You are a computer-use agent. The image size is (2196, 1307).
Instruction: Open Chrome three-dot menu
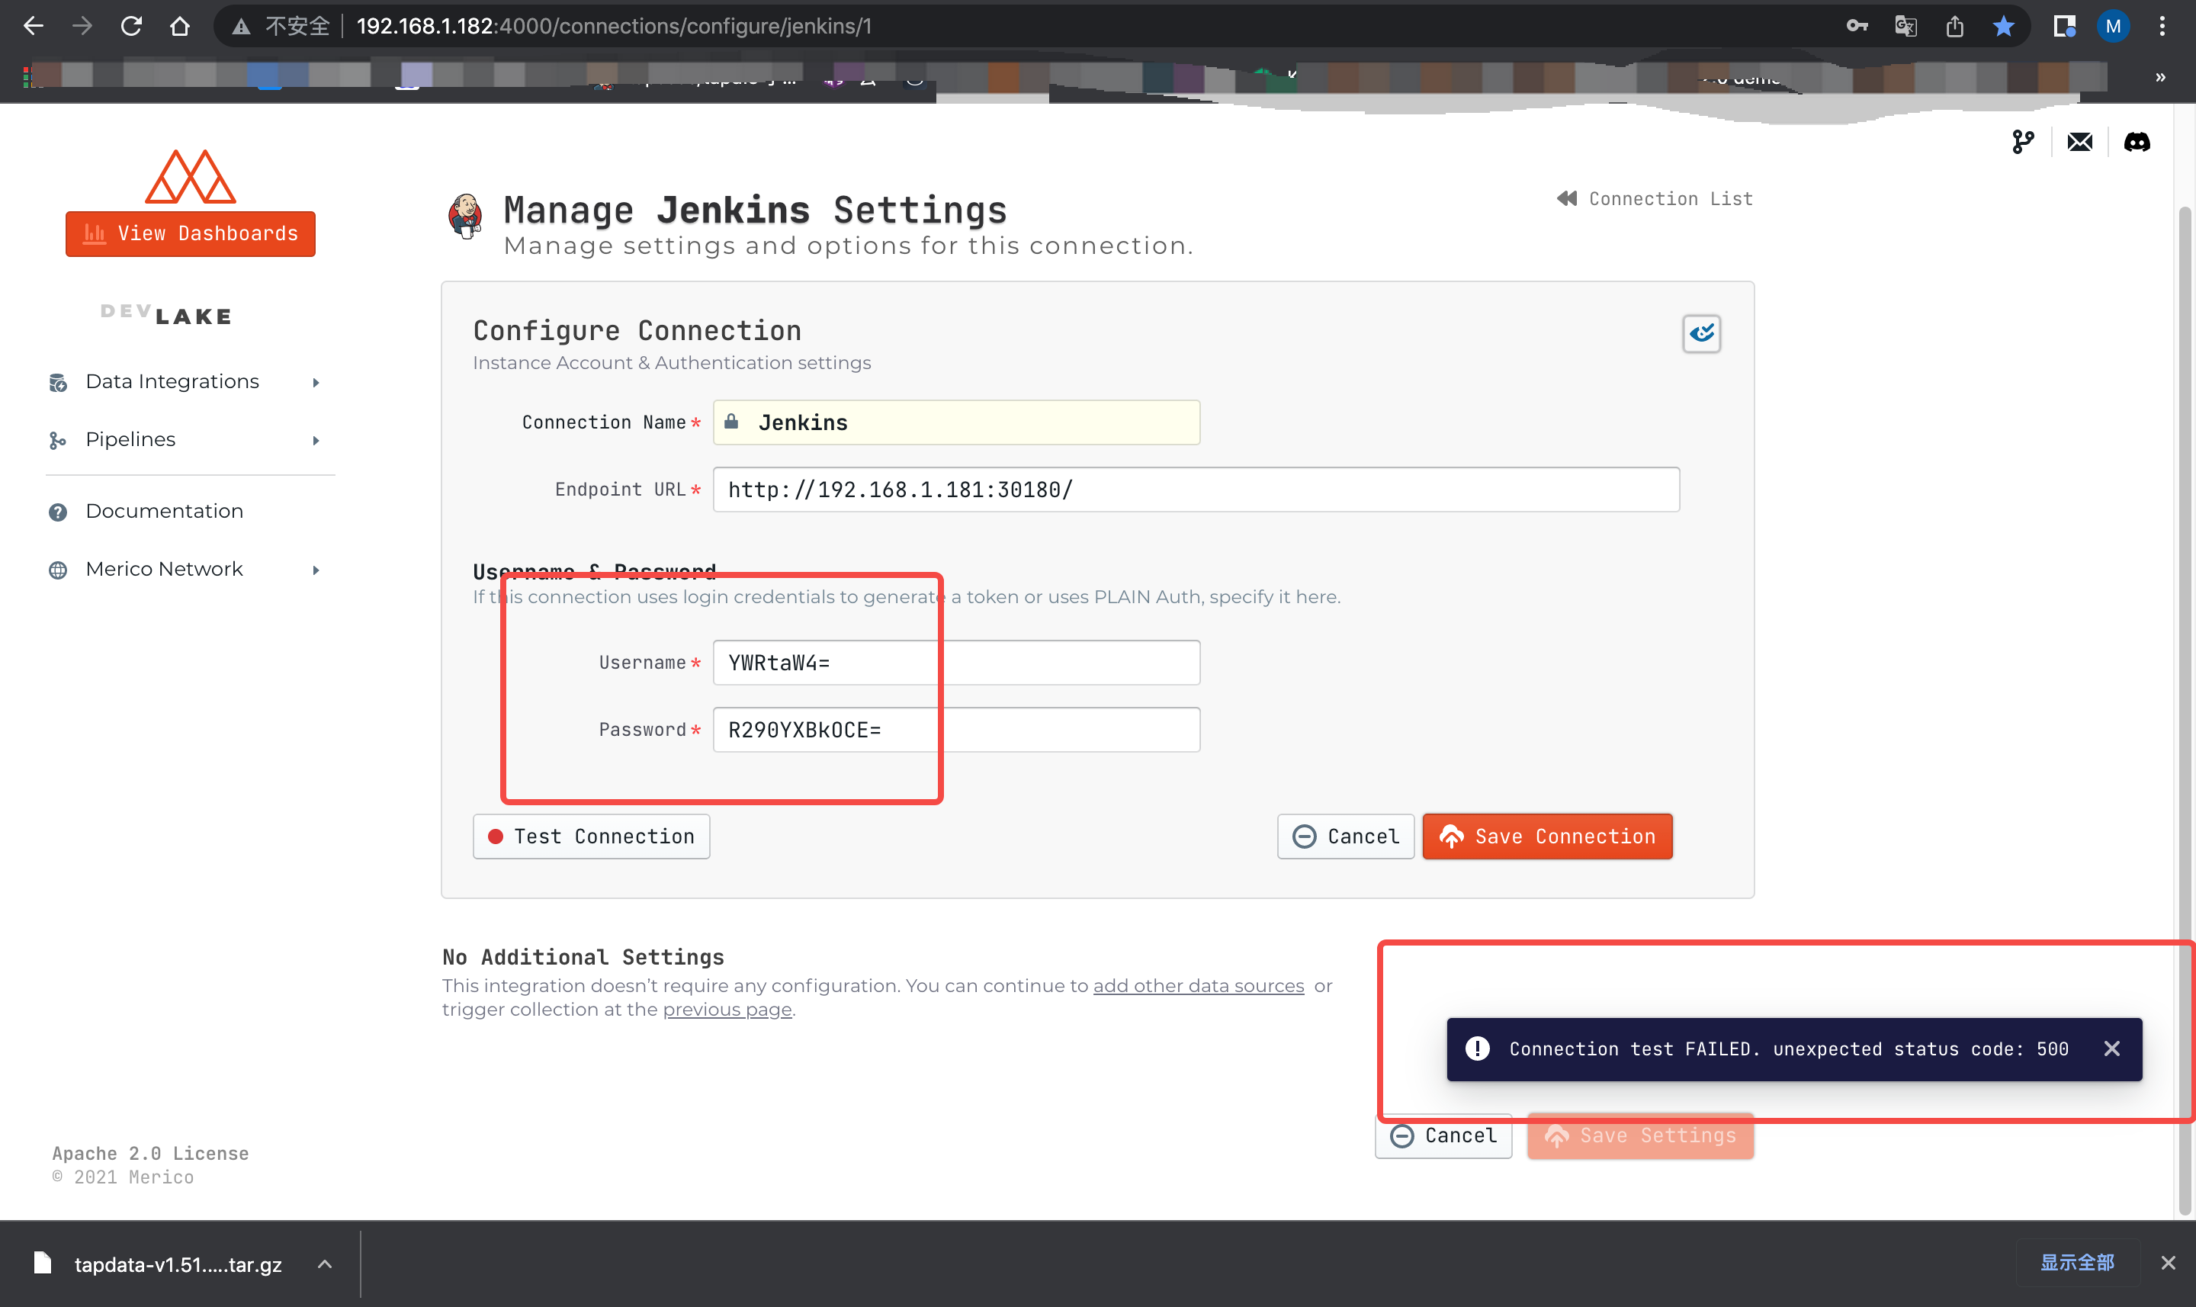point(2162,27)
